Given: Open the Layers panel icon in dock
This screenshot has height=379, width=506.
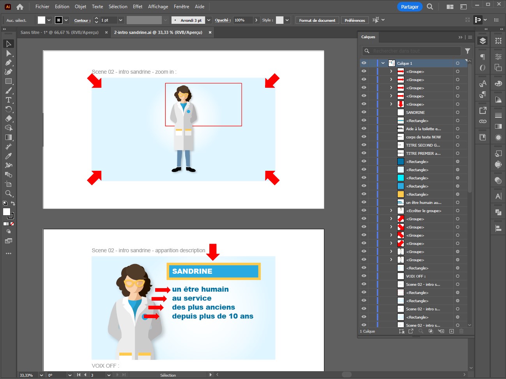Looking at the screenshot, I should 483,41.
